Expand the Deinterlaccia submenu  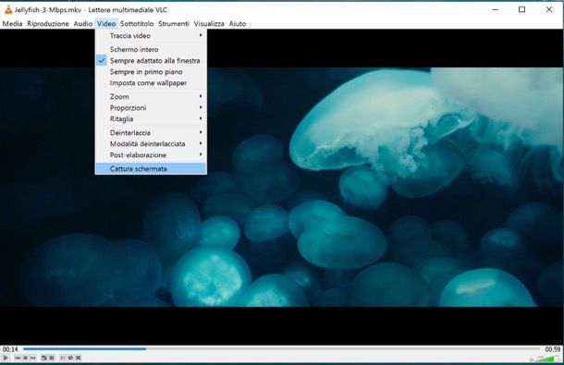(x=151, y=133)
